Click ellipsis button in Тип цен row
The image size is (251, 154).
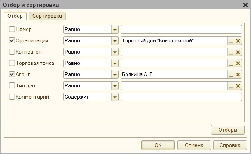[x=231, y=86]
